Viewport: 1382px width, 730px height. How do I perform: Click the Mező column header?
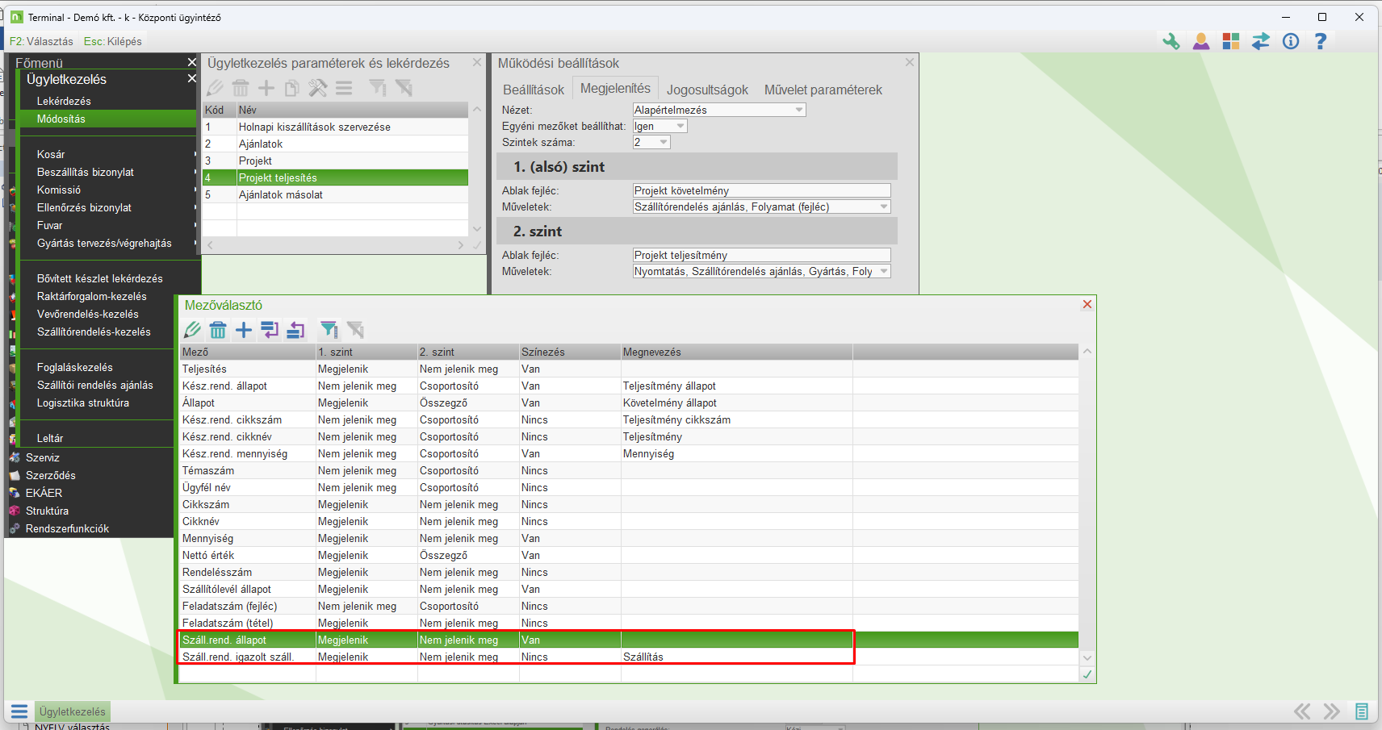[x=247, y=352]
